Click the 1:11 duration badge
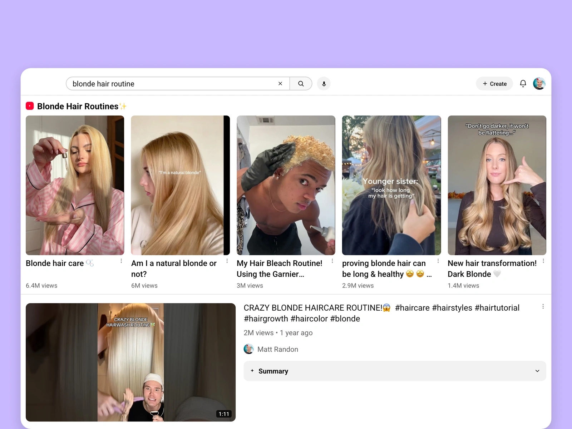Screen dimensions: 572x429 (x=224, y=414)
